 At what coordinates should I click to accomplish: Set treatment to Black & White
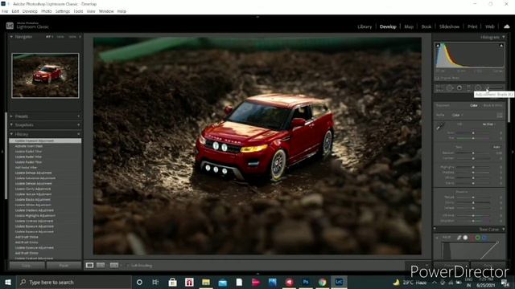(492, 105)
